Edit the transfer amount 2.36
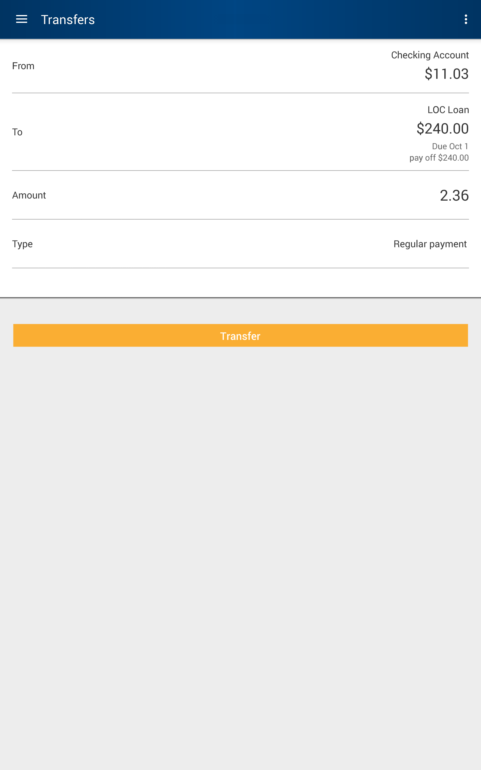 [454, 196]
